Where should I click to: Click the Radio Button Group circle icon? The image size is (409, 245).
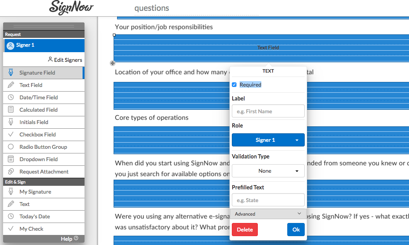pyautogui.click(x=11, y=147)
